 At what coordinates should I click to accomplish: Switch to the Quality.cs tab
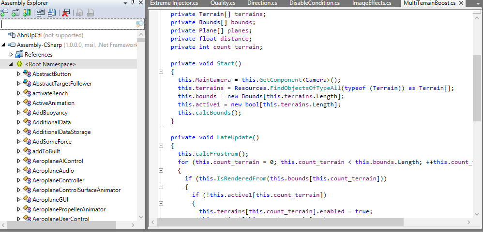tap(223, 3)
